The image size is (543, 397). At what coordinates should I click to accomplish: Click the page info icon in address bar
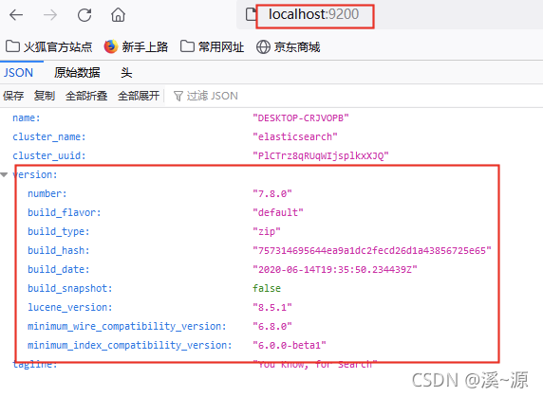coord(251,14)
